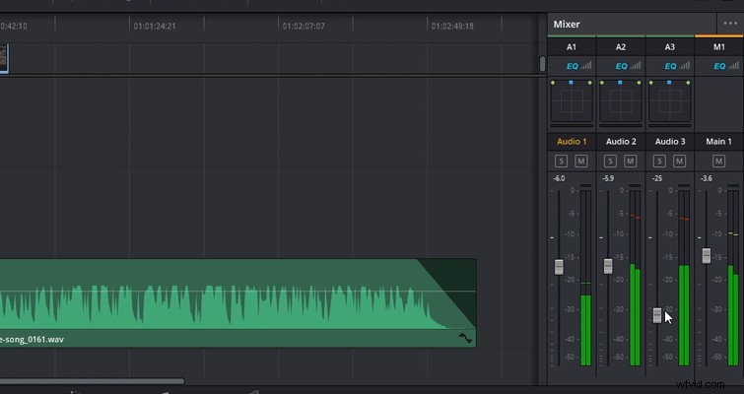The height and width of the screenshot is (394, 744).
Task: Open EQ for channel A3
Action: pyautogui.click(x=670, y=66)
